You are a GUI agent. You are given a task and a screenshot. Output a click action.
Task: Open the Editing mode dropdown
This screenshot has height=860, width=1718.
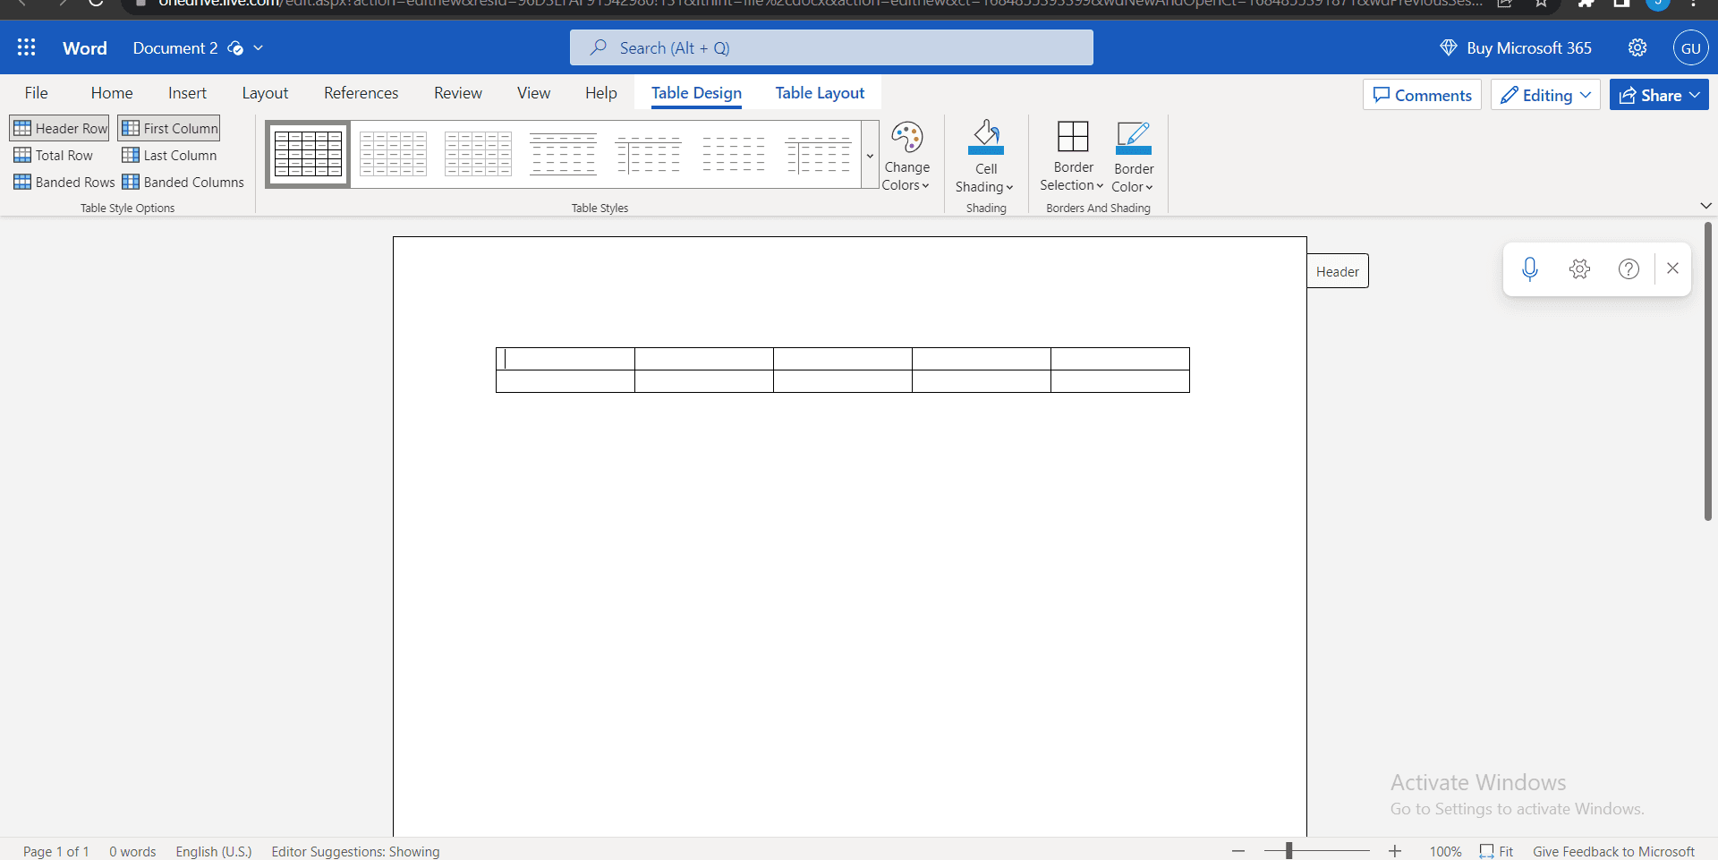pyautogui.click(x=1545, y=94)
